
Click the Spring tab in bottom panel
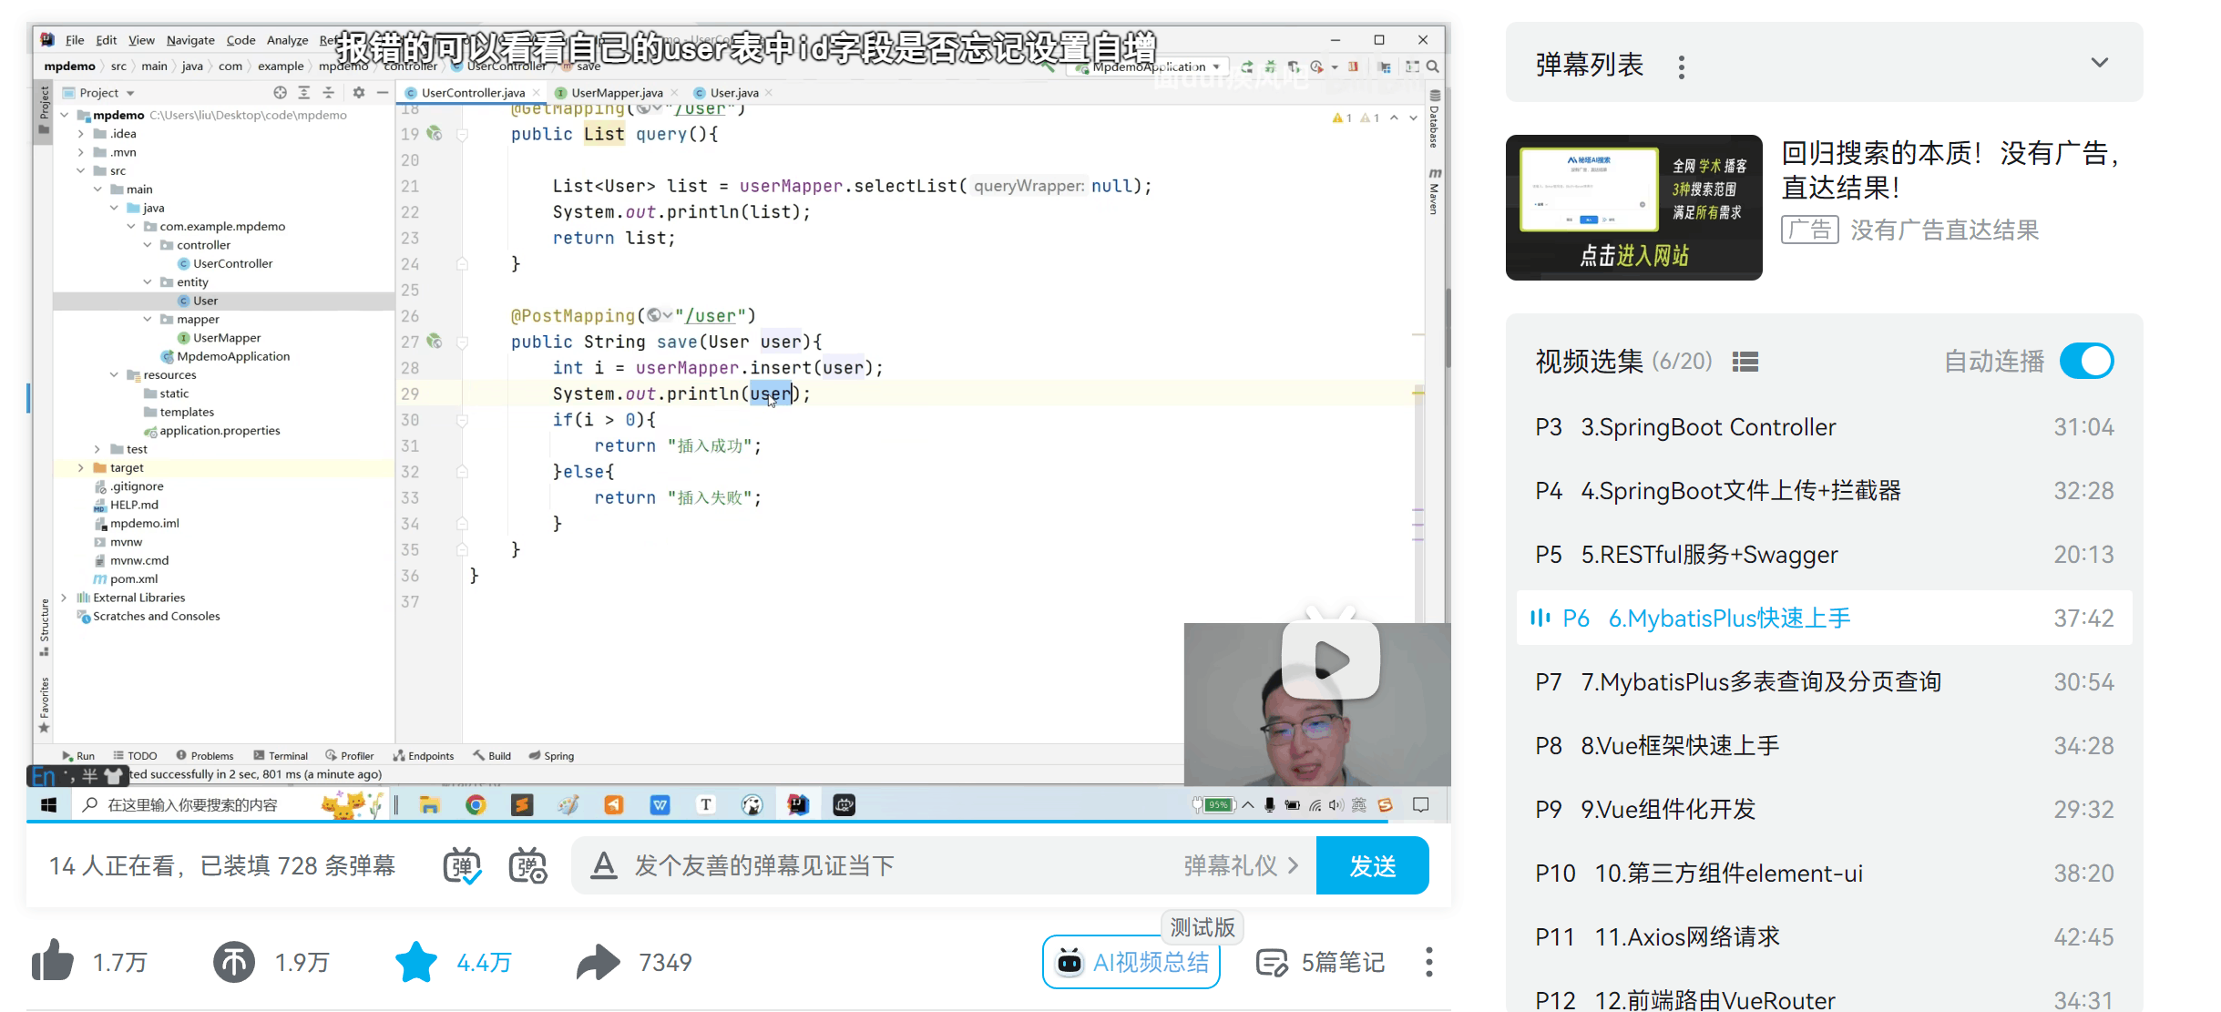click(559, 756)
